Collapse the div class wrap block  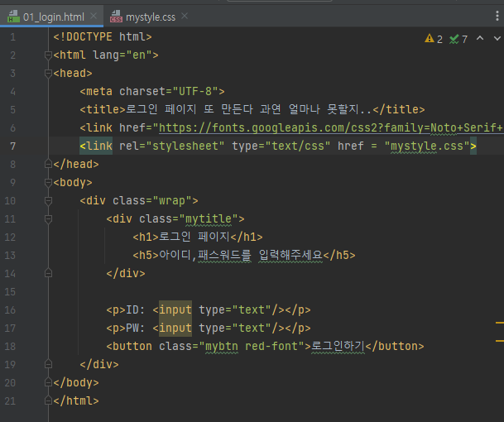coord(74,201)
